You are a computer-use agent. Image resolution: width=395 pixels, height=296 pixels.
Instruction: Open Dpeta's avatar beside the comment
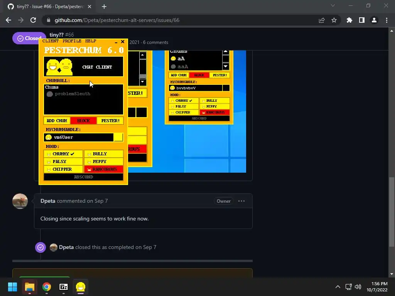pyautogui.click(x=20, y=201)
